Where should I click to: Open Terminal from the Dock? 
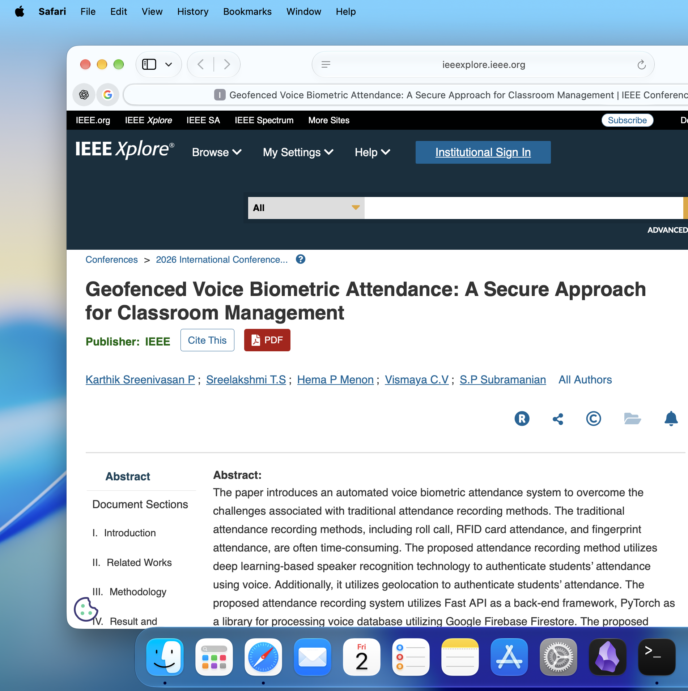[657, 657]
